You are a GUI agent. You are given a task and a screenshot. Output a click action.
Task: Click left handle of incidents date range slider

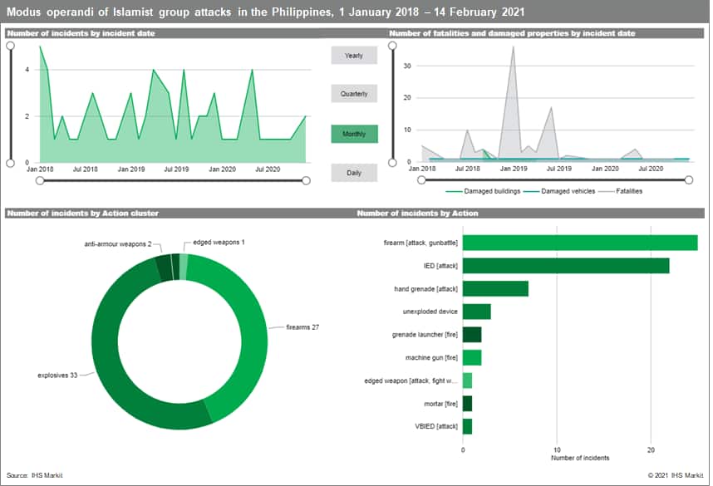tap(39, 179)
